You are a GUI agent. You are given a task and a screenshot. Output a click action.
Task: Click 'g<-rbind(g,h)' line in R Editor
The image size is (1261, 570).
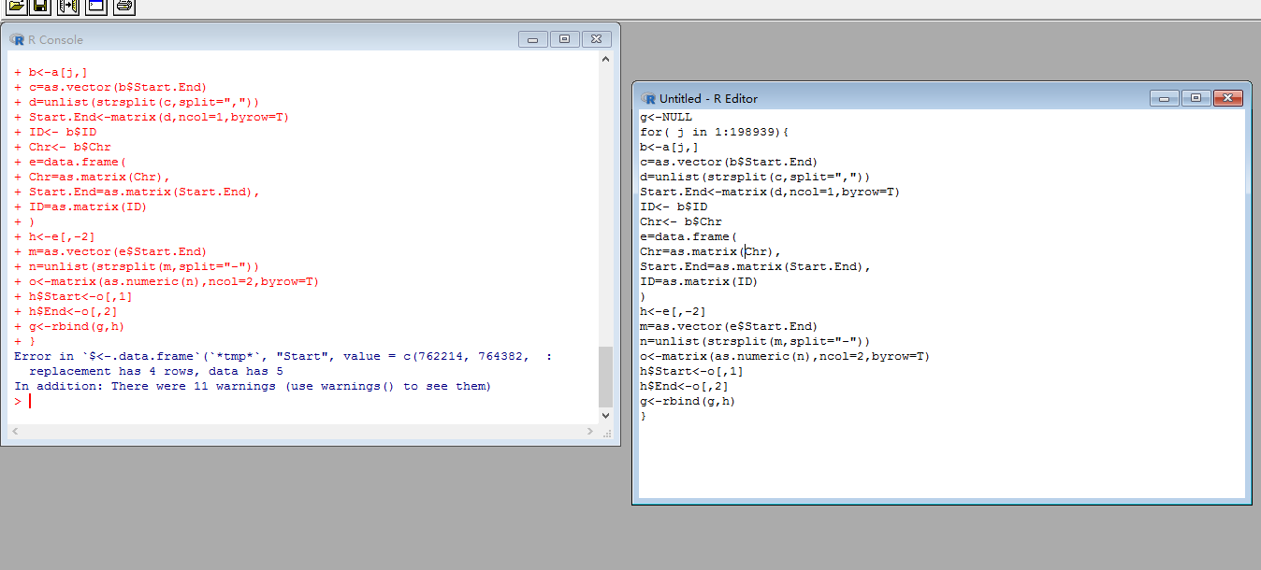[x=688, y=401]
